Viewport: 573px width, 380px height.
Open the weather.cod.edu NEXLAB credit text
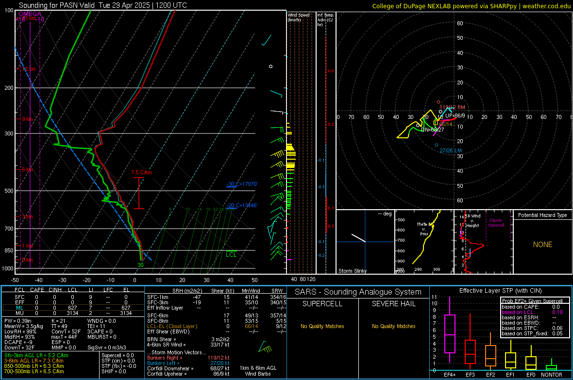471,6
